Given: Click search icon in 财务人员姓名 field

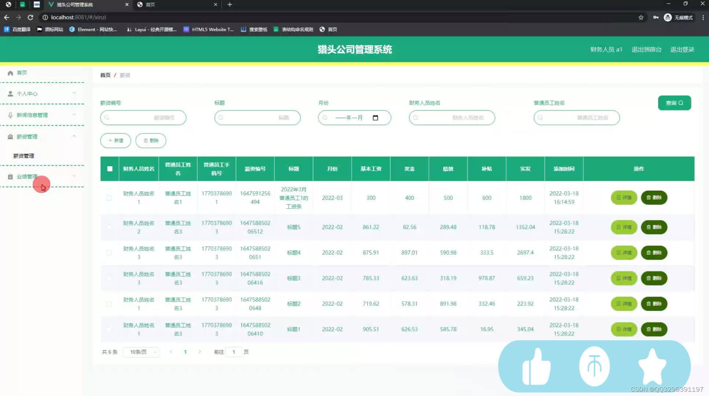Looking at the screenshot, I should (x=415, y=118).
